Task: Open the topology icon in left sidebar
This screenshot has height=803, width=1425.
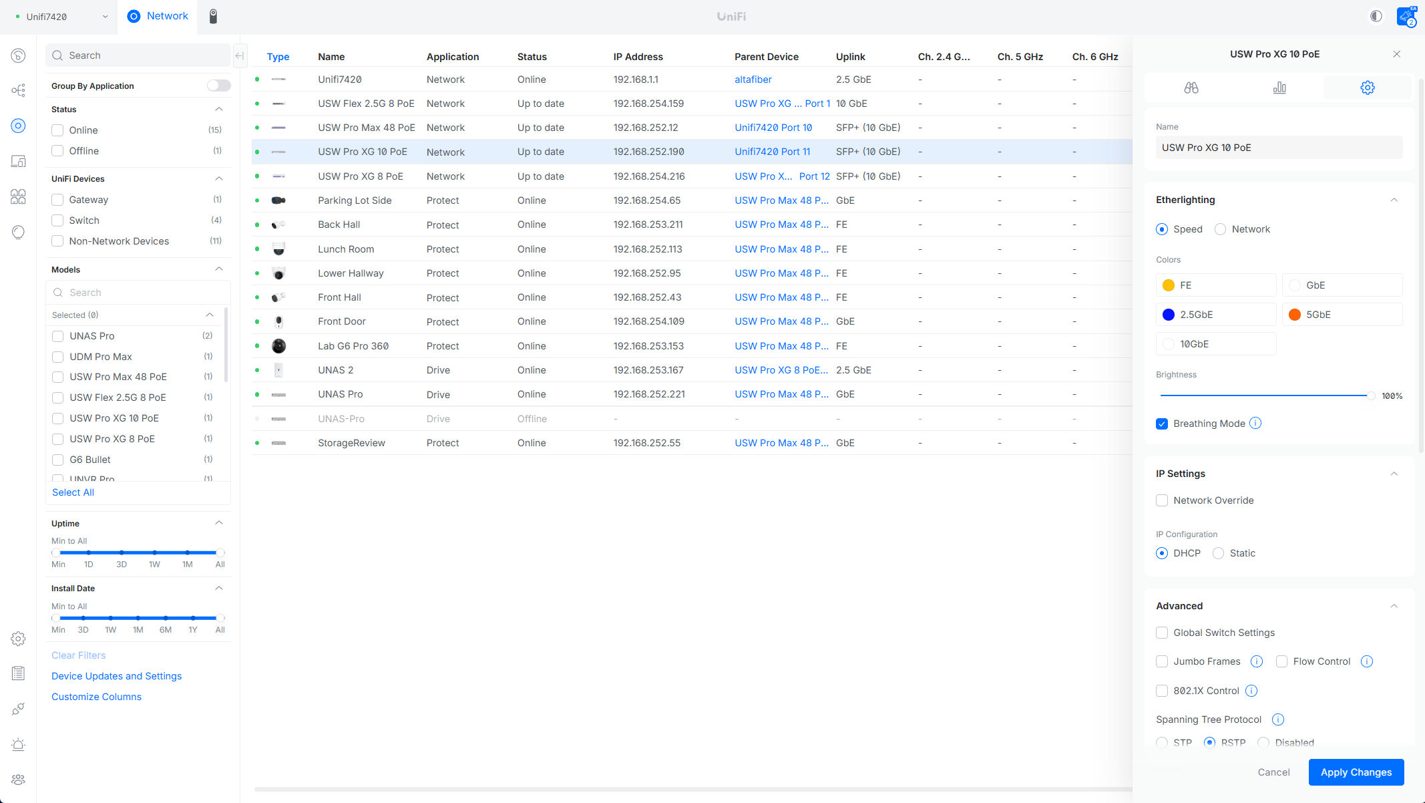Action: tap(19, 90)
